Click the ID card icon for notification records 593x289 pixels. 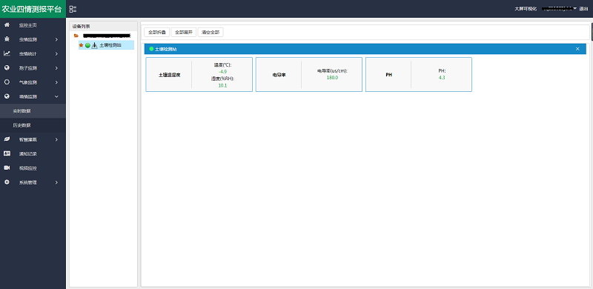(7, 153)
